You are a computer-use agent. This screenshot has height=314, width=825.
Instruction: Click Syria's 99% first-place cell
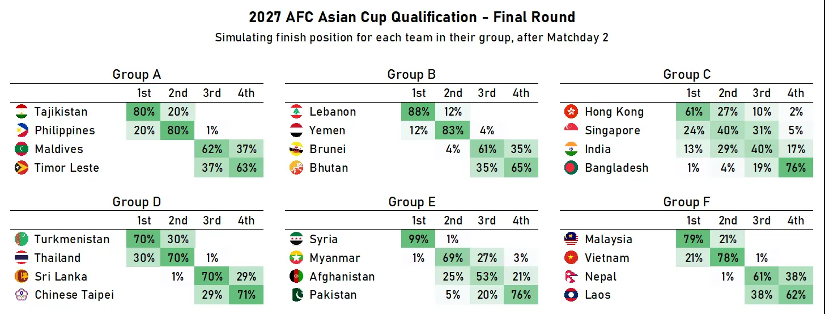[418, 239]
